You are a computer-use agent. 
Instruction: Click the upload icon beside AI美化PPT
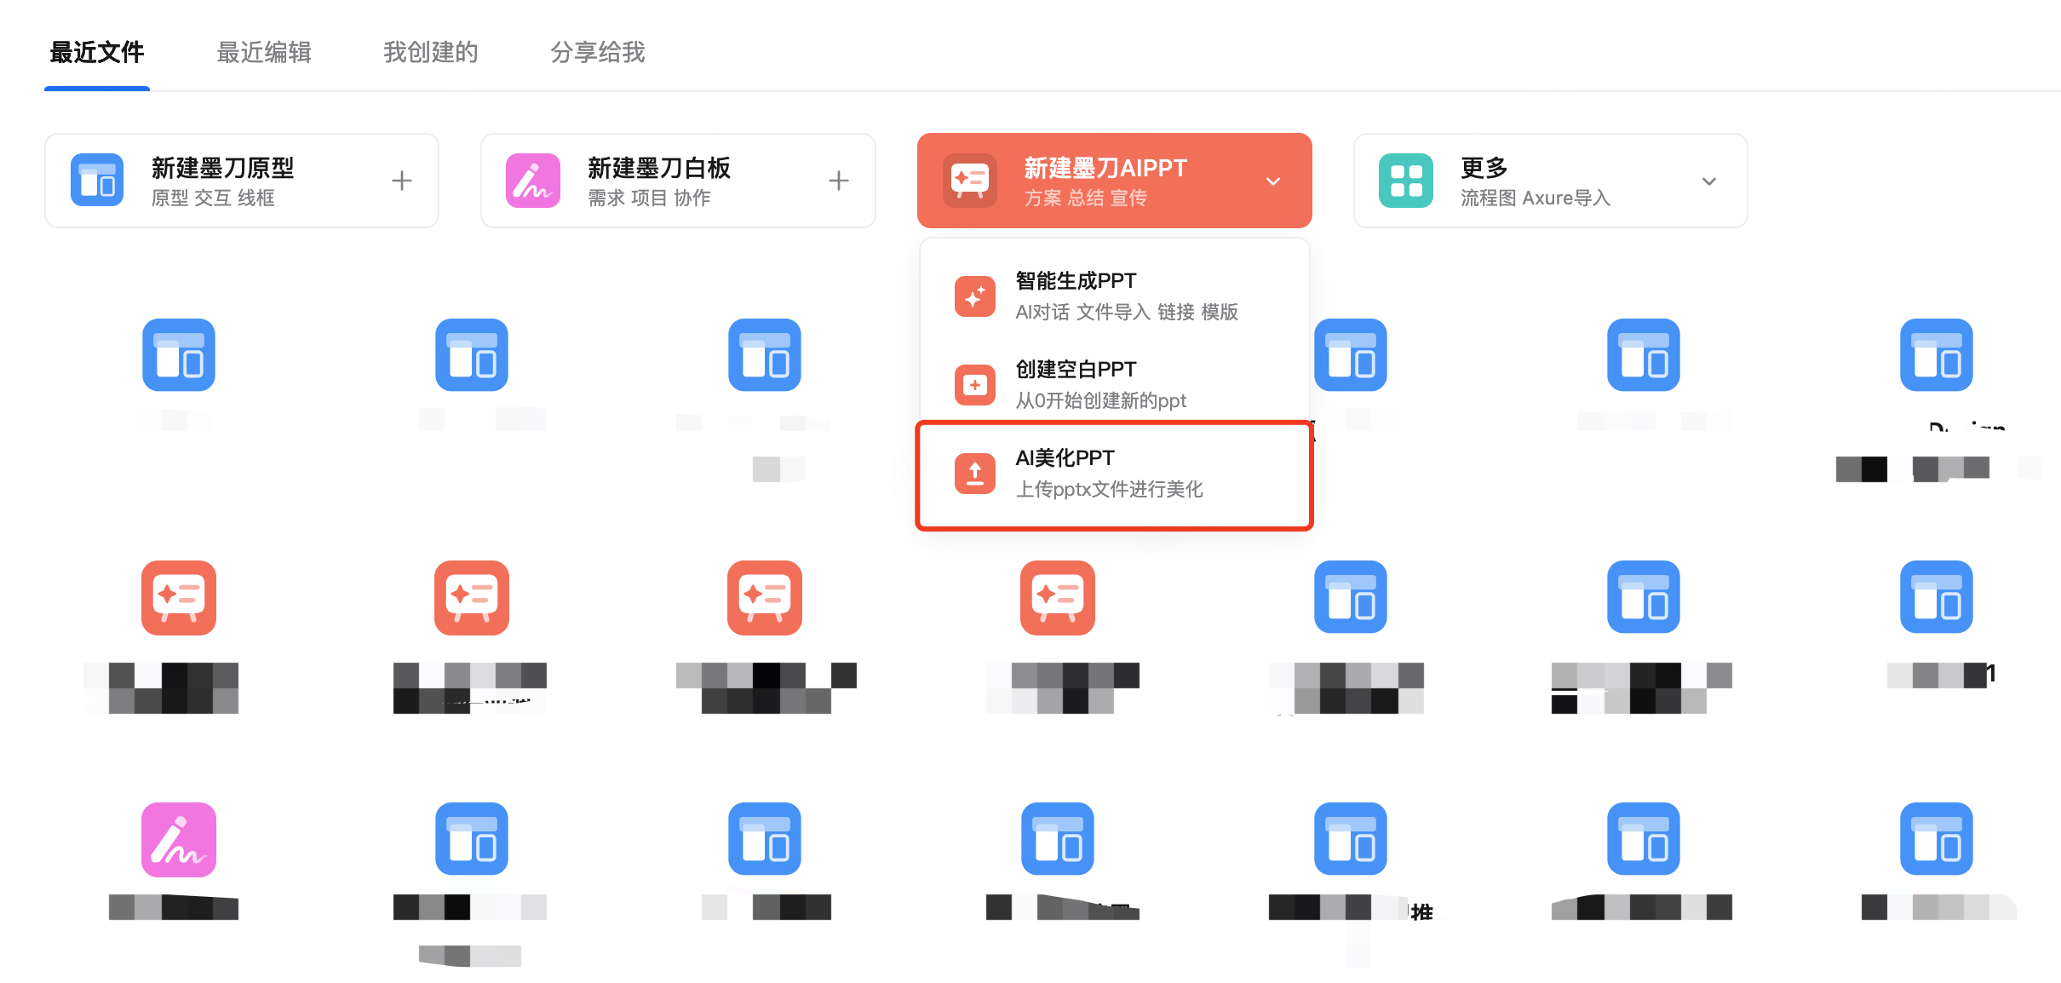tap(975, 473)
